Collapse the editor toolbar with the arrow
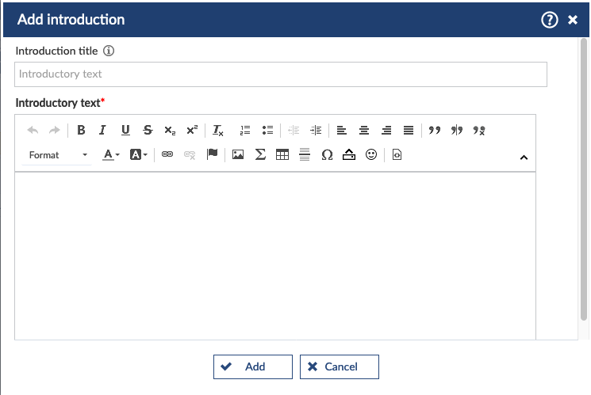Screen dimensions: 591x395 [x=524, y=157]
